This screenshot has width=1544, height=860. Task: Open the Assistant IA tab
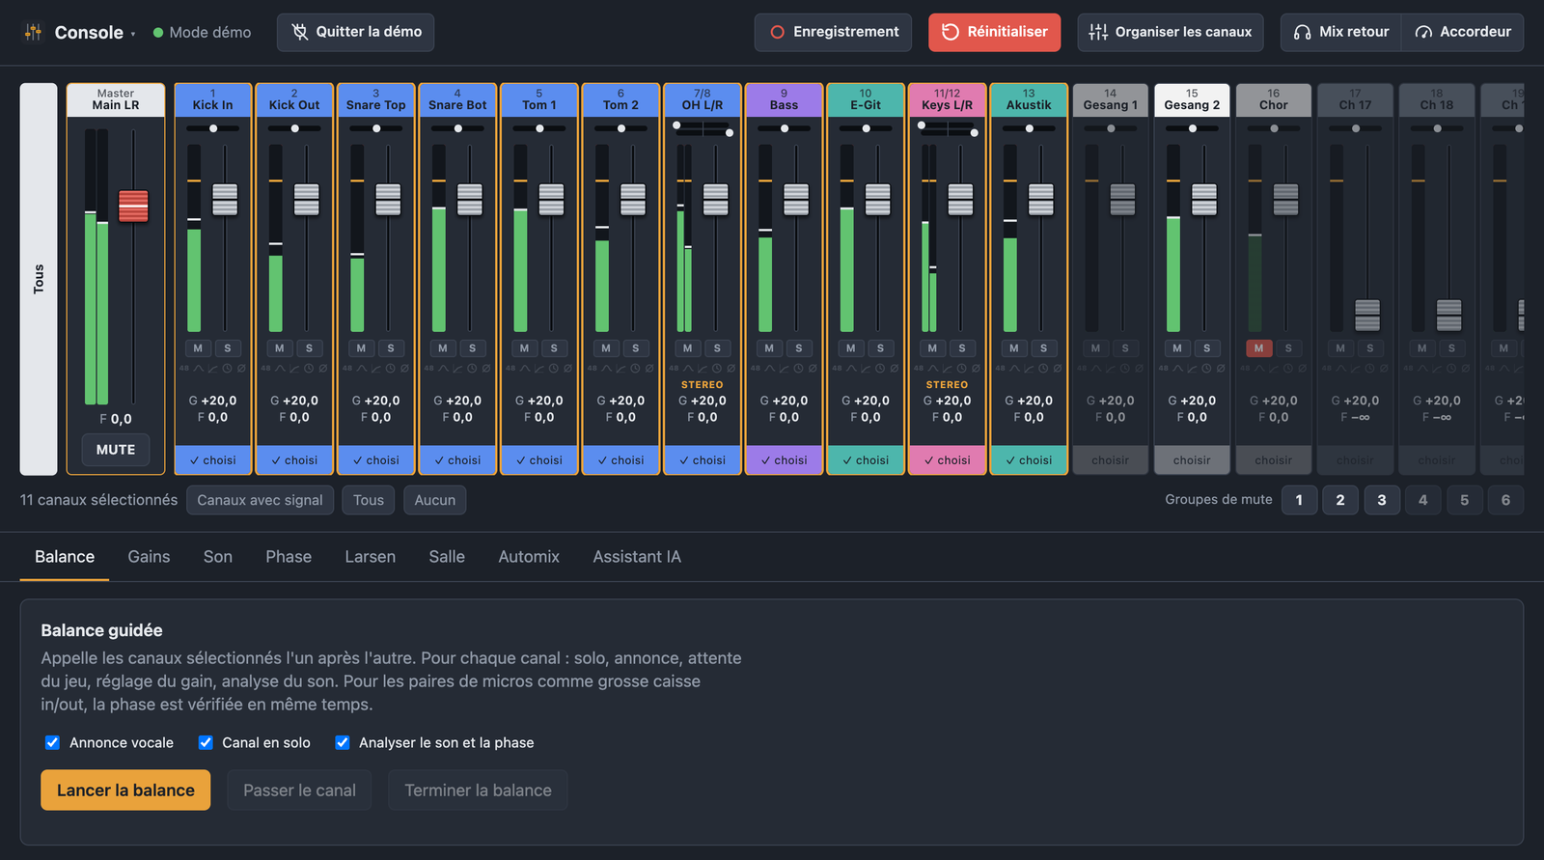[637, 557]
